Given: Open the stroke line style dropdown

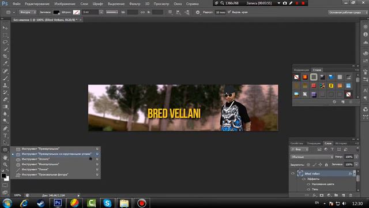Looking at the screenshot, I should point(112,12).
